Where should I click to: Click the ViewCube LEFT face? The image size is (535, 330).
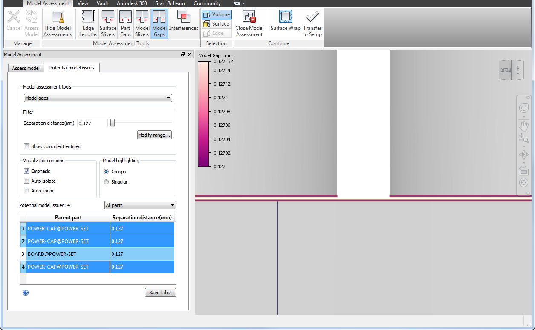[517, 69]
